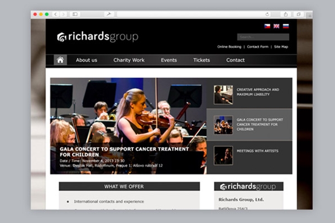Click the pin icon in browser toolbar
Viewport: 335px width, 223px height.
(x=109, y=14)
